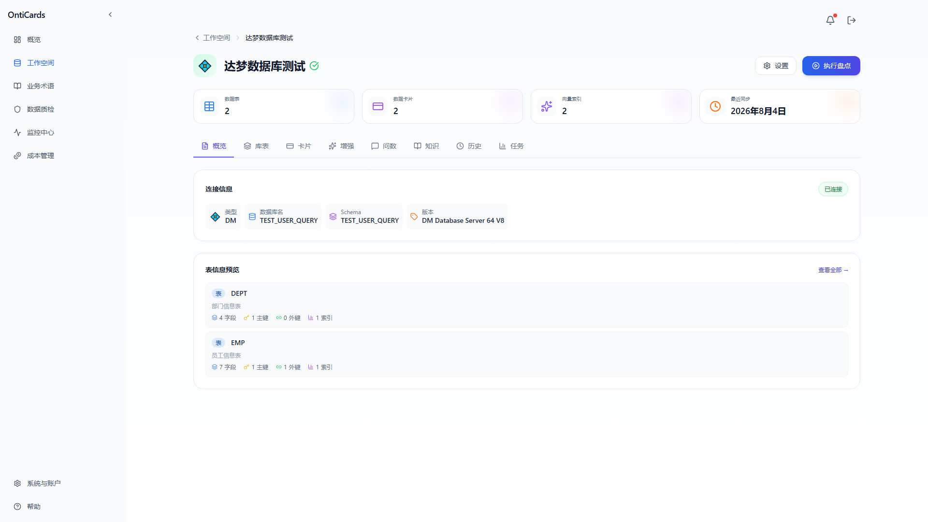Open 监控中心 in the sidebar
The width and height of the screenshot is (928, 522).
[x=63, y=132]
